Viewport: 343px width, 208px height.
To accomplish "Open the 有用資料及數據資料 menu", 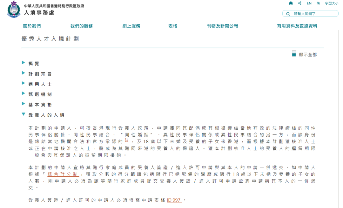I will click(x=297, y=26).
